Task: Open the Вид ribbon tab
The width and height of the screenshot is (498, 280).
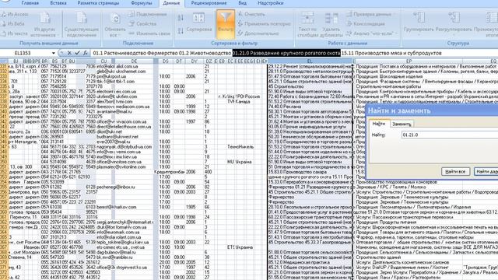Action: click(x=242, y=3)
